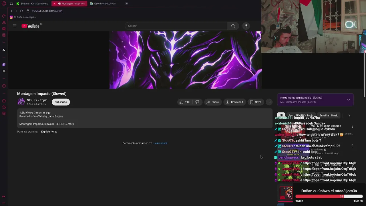
Task: Switch to Stream - Kick Dashboard tab
Action: (32, 3)
